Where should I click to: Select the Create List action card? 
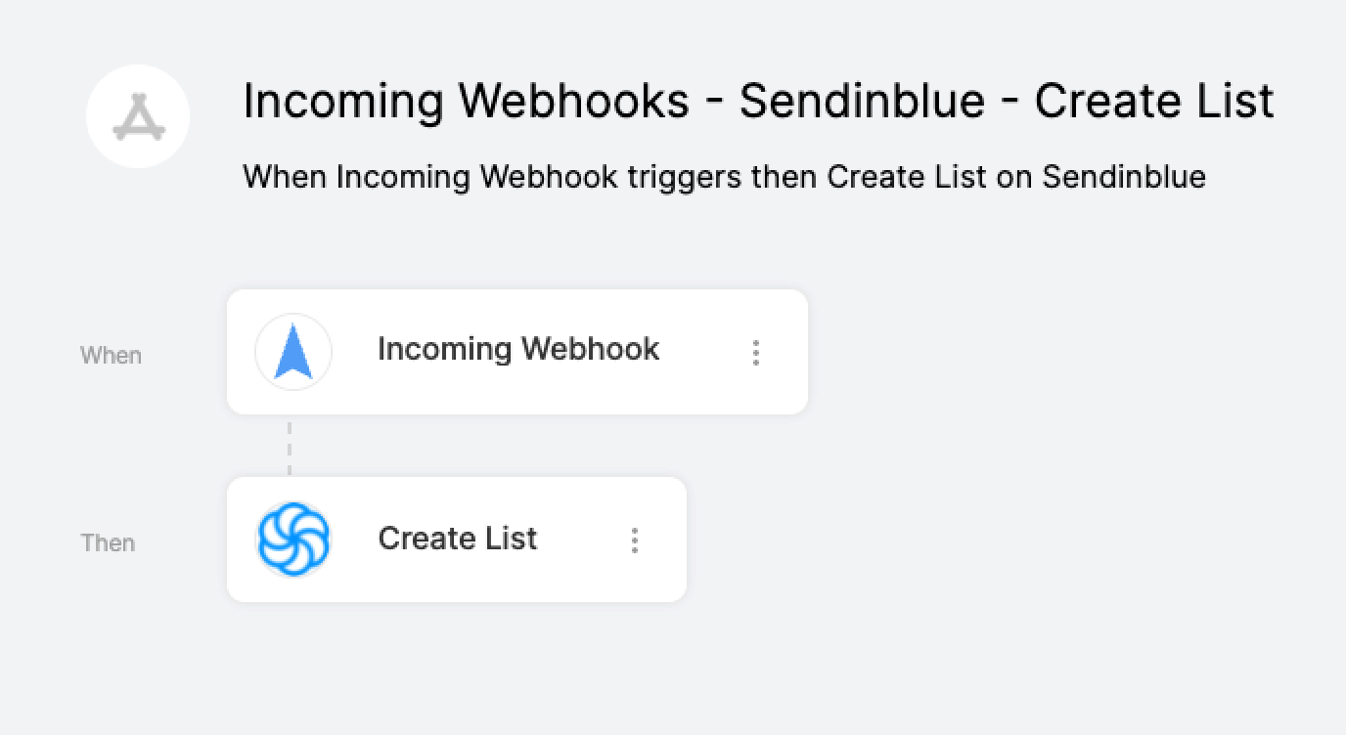pyautogui.click(x=457, y=540)
